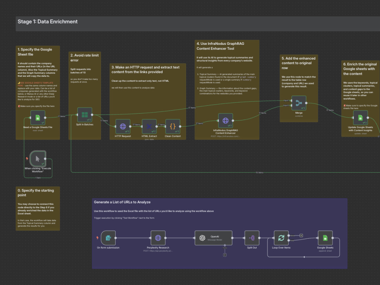This screenshot has width=380, height=285.
Task: Click lightning trigger icon beside Execute Workflow node
Action: click(x=27, y=159)
